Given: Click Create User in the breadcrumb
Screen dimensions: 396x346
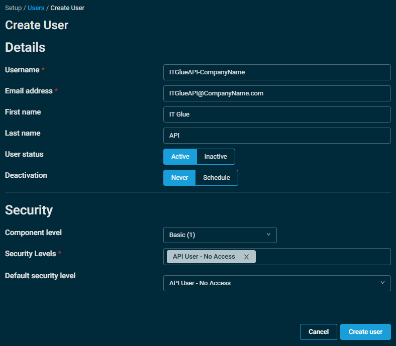Looking at the screenshot, I should tap(67, 8).
